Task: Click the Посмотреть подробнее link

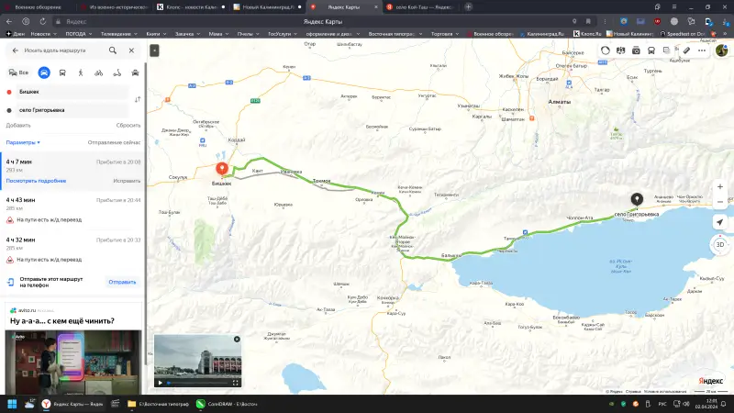Action: coord(36,181)
